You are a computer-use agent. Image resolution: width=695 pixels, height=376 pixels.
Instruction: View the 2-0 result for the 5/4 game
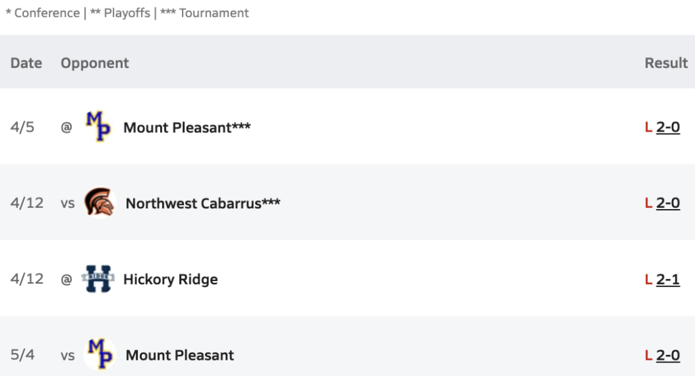(x=668, y=355)
